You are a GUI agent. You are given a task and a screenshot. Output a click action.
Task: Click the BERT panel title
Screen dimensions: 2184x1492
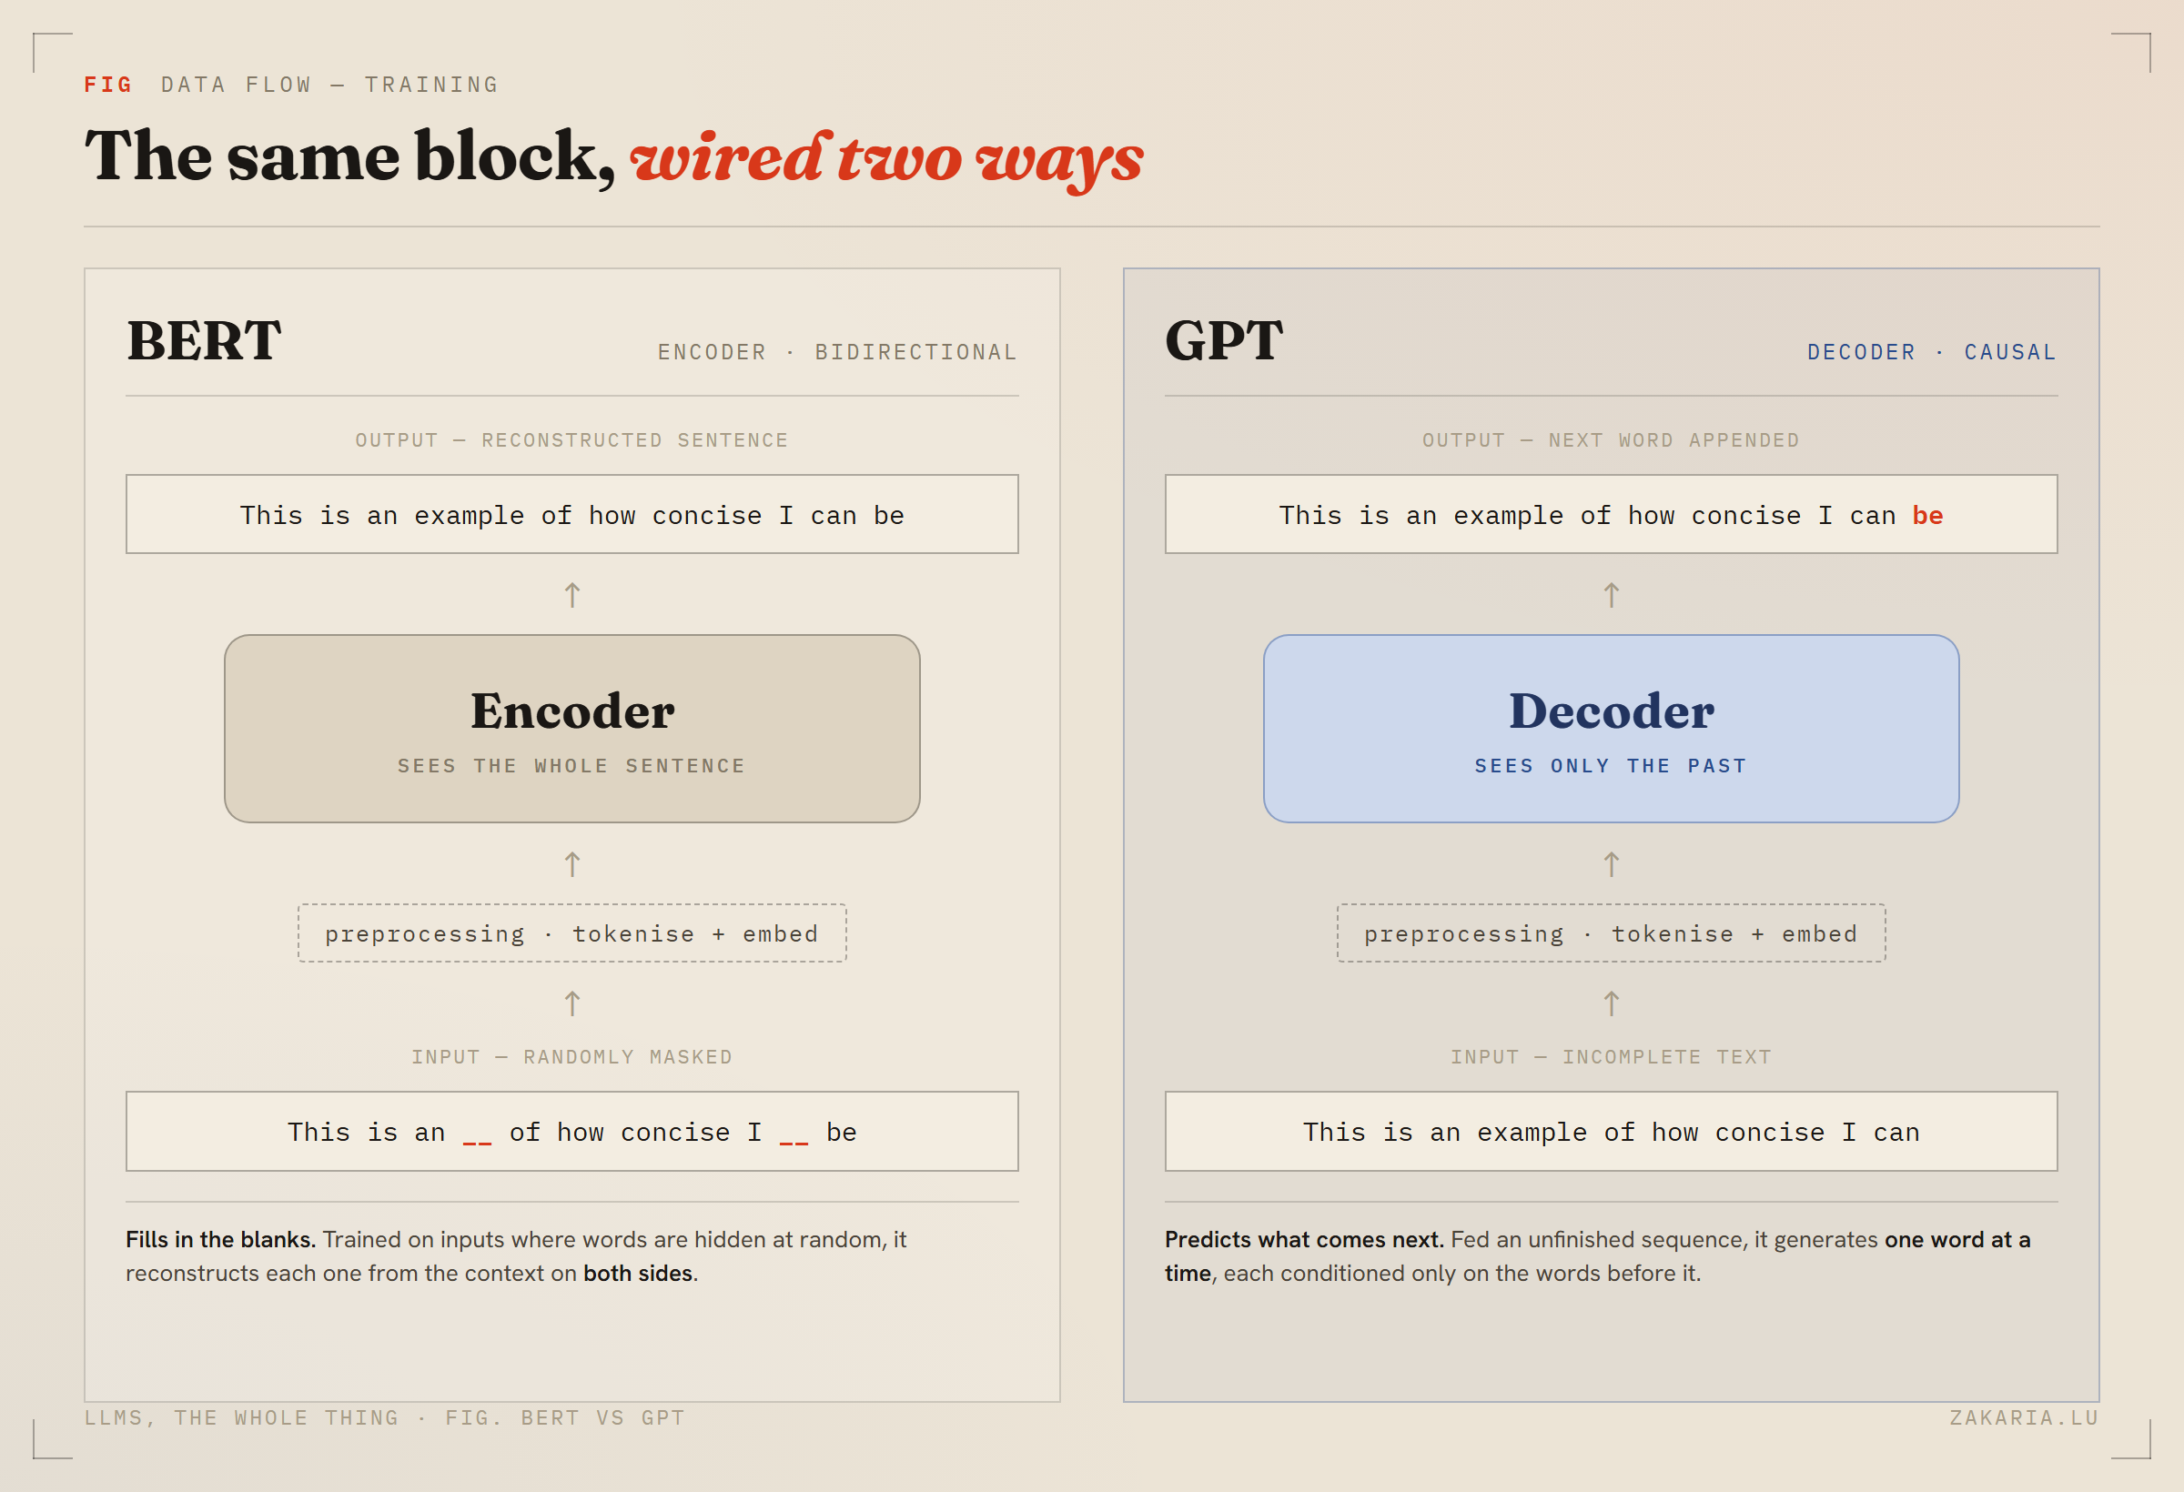(204, 340)
